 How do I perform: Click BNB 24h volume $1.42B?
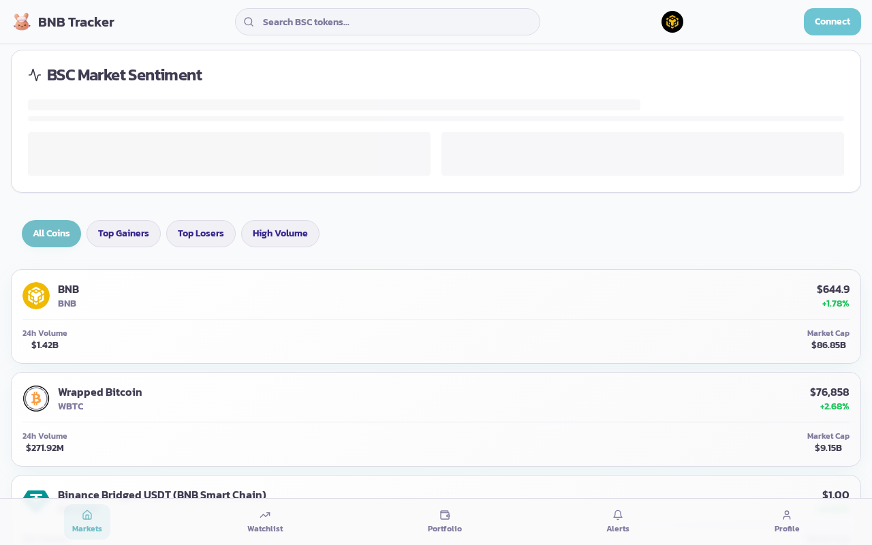[x=45, y=345]
